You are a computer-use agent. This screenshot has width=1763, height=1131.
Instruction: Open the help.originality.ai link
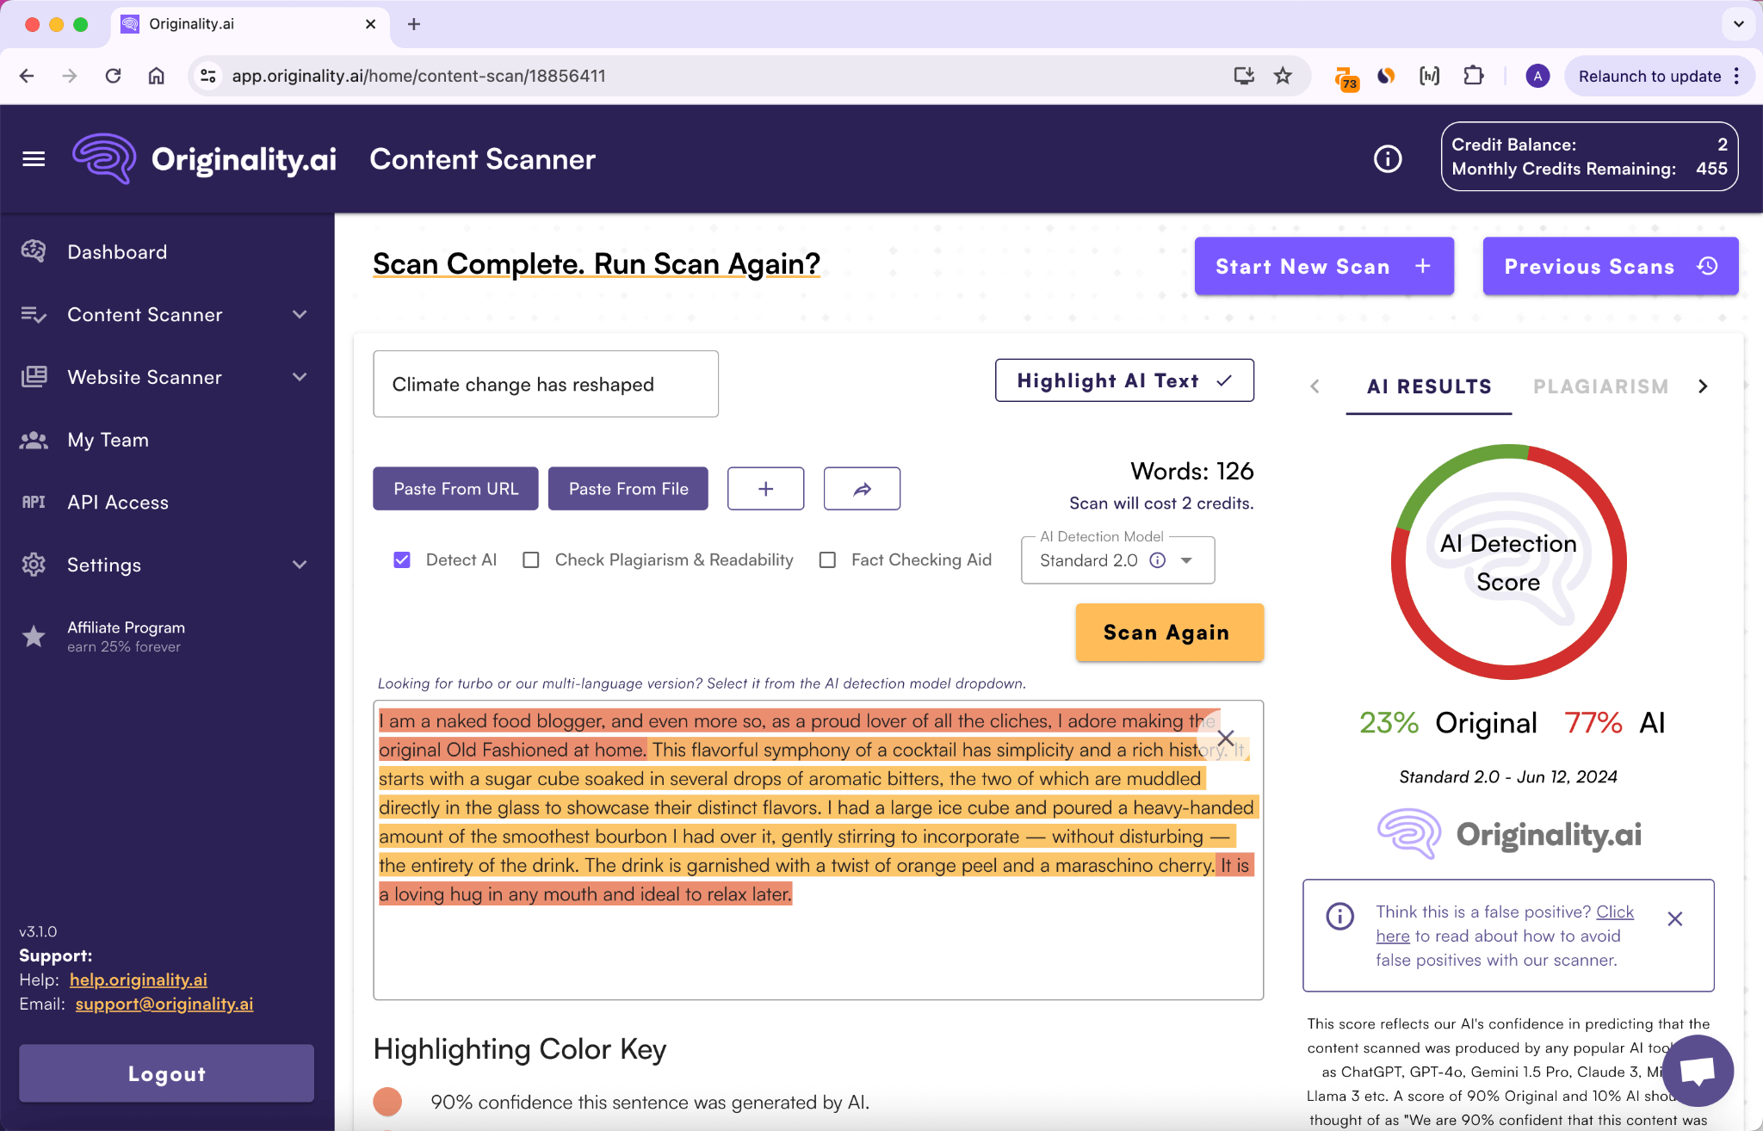point(138,980)
